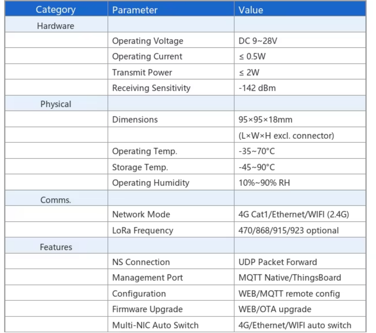Click the DC 9~28V value cell

click(300, 40)
